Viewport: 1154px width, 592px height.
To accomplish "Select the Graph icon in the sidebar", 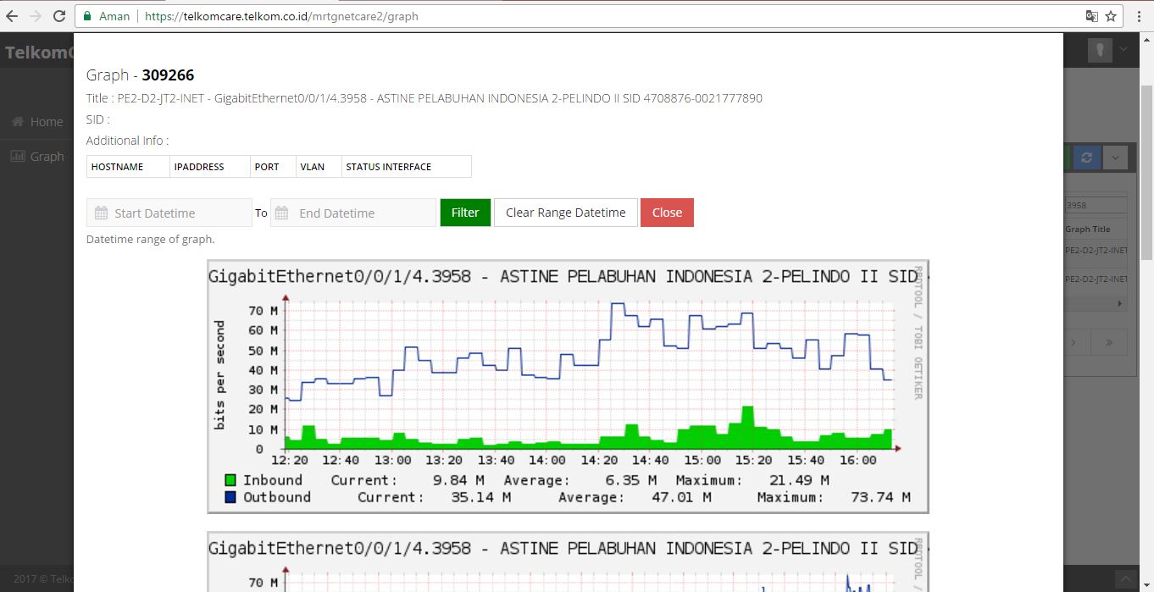I will click(x=17, y=156).
